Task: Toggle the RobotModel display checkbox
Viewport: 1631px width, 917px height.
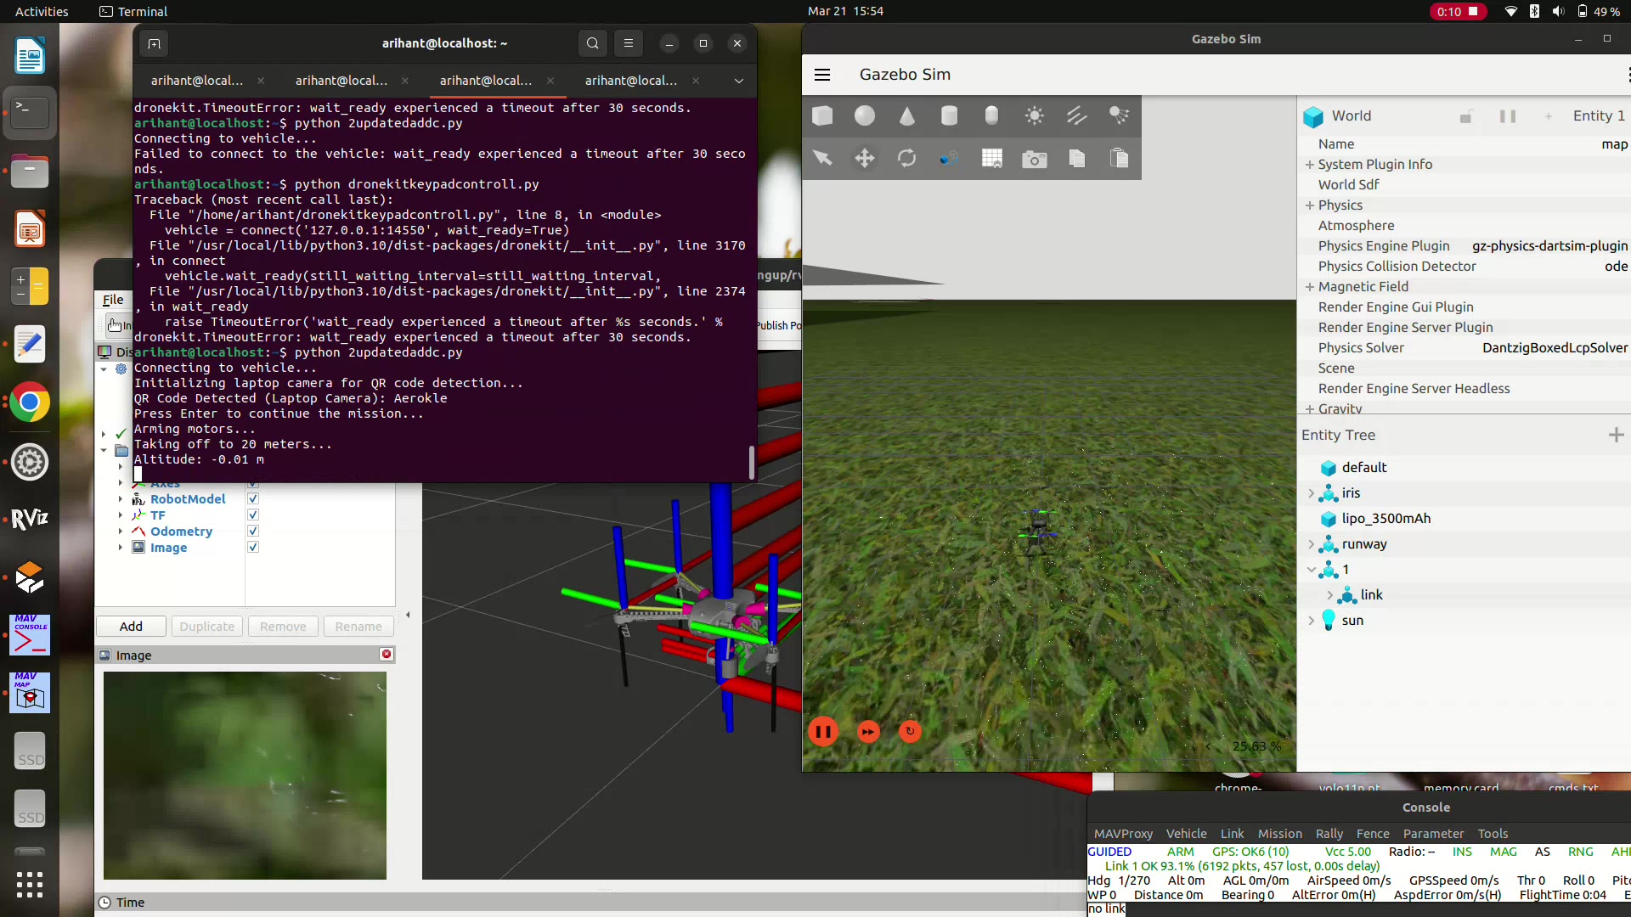Action: 253,499
